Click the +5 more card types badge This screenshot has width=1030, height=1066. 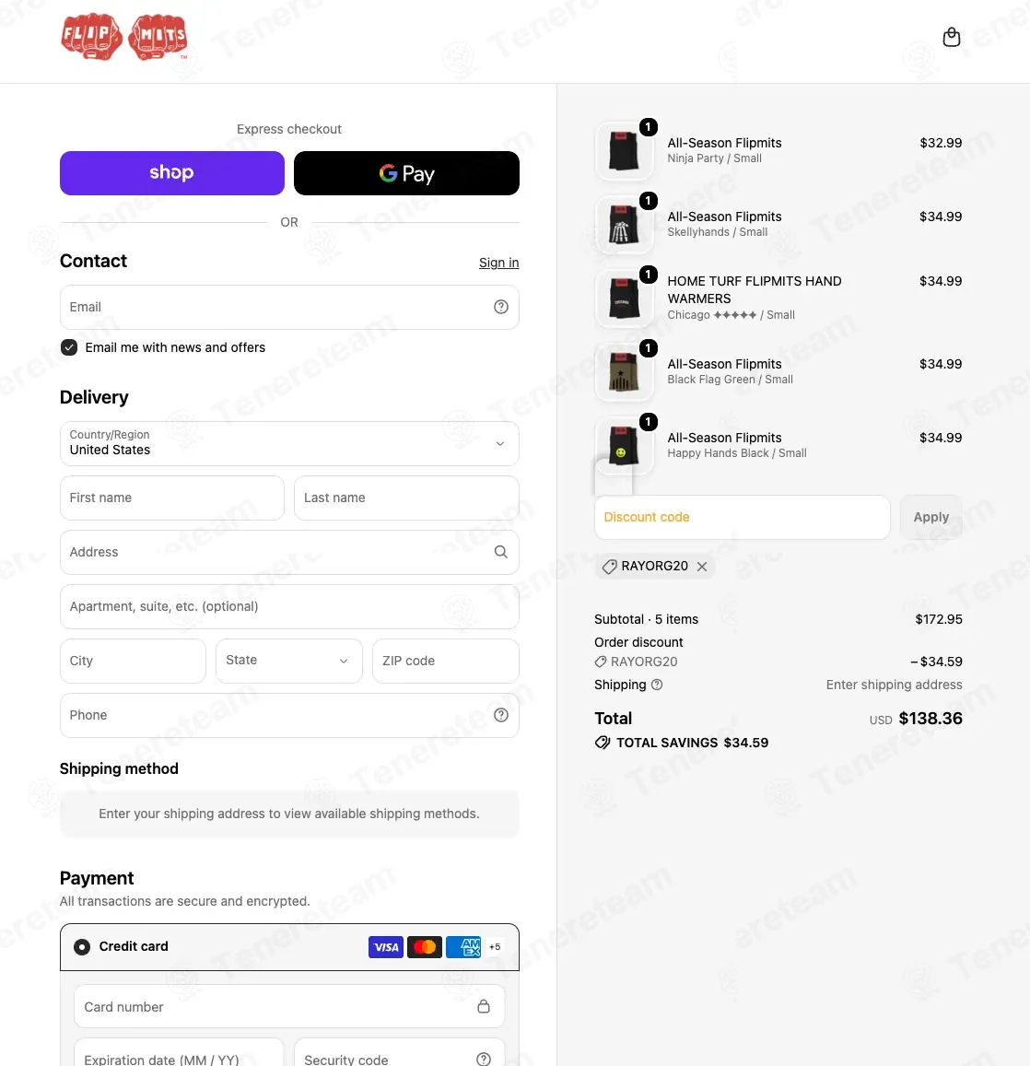(x=495, y=946)
